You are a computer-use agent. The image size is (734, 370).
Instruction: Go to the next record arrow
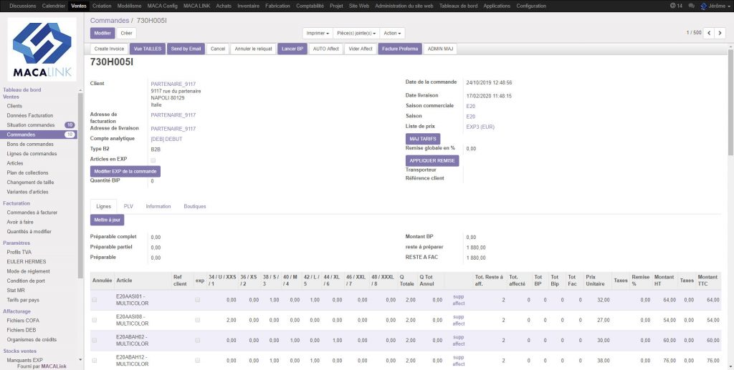(x=720, y=33)
